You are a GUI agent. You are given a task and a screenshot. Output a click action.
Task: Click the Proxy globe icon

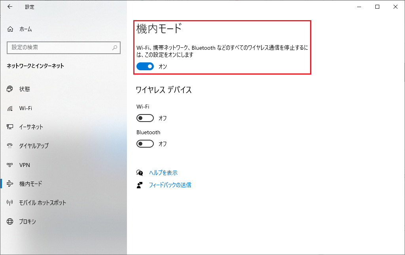point(10,222)
